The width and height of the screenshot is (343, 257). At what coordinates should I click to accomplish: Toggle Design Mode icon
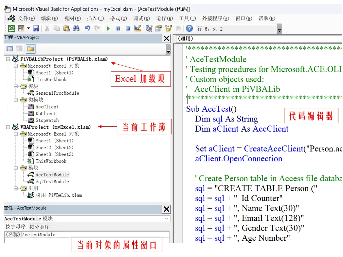tap(137, 29)
